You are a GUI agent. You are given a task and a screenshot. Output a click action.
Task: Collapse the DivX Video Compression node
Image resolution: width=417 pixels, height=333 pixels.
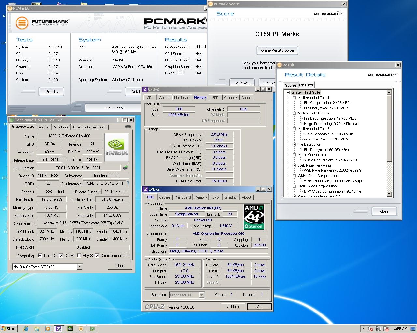click(x=294, y=186)
